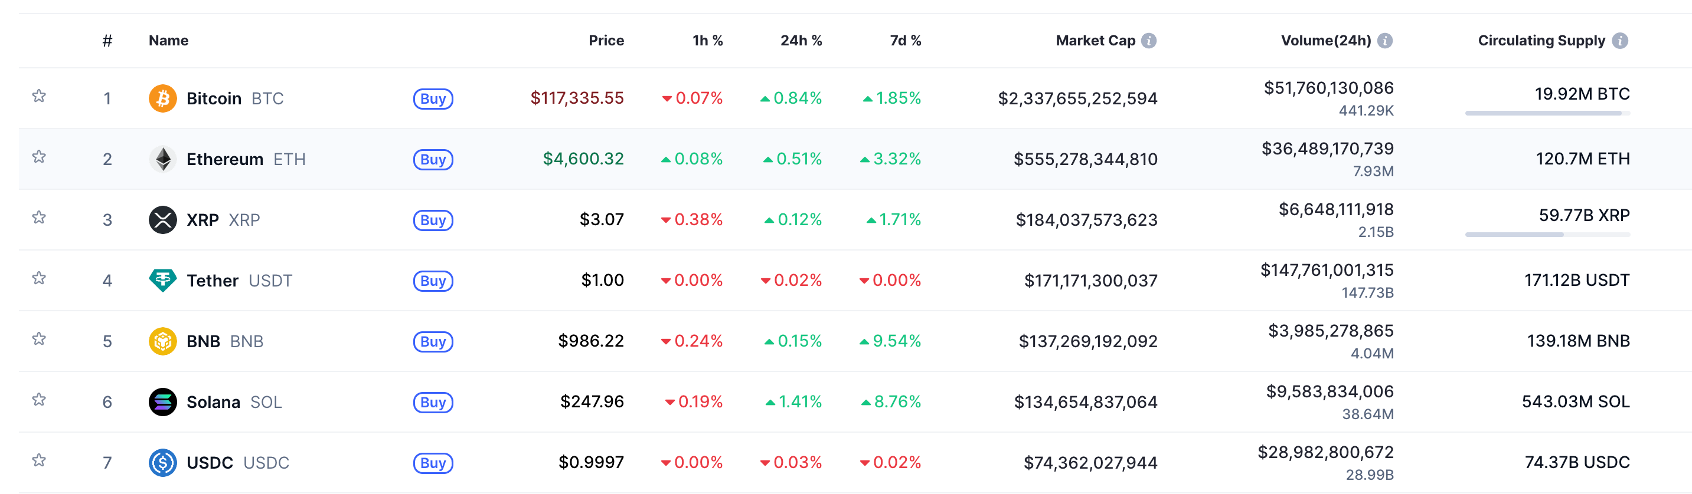
Task: Click Ethereum volume $36,489,170,739
Action: pyautogui.click(x=1327, y=149)
